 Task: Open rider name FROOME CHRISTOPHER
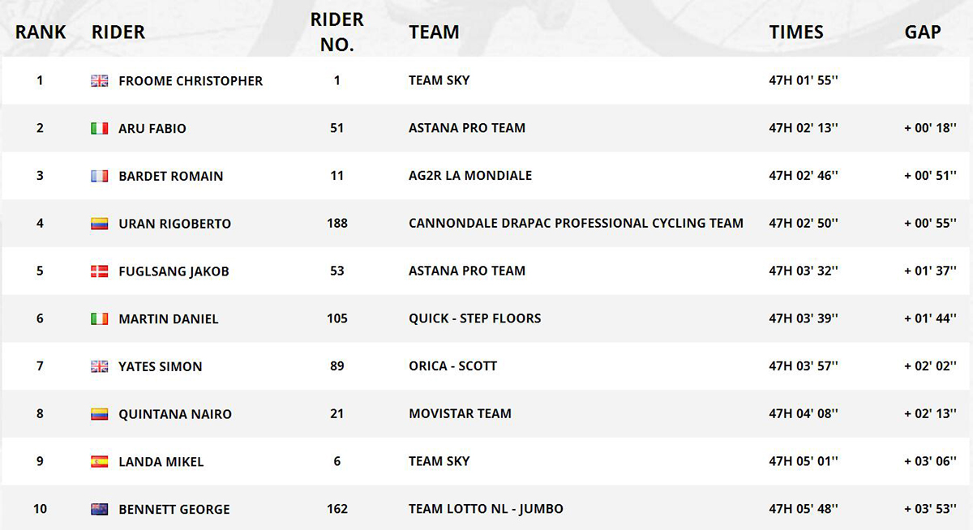[x=191, y=81]
